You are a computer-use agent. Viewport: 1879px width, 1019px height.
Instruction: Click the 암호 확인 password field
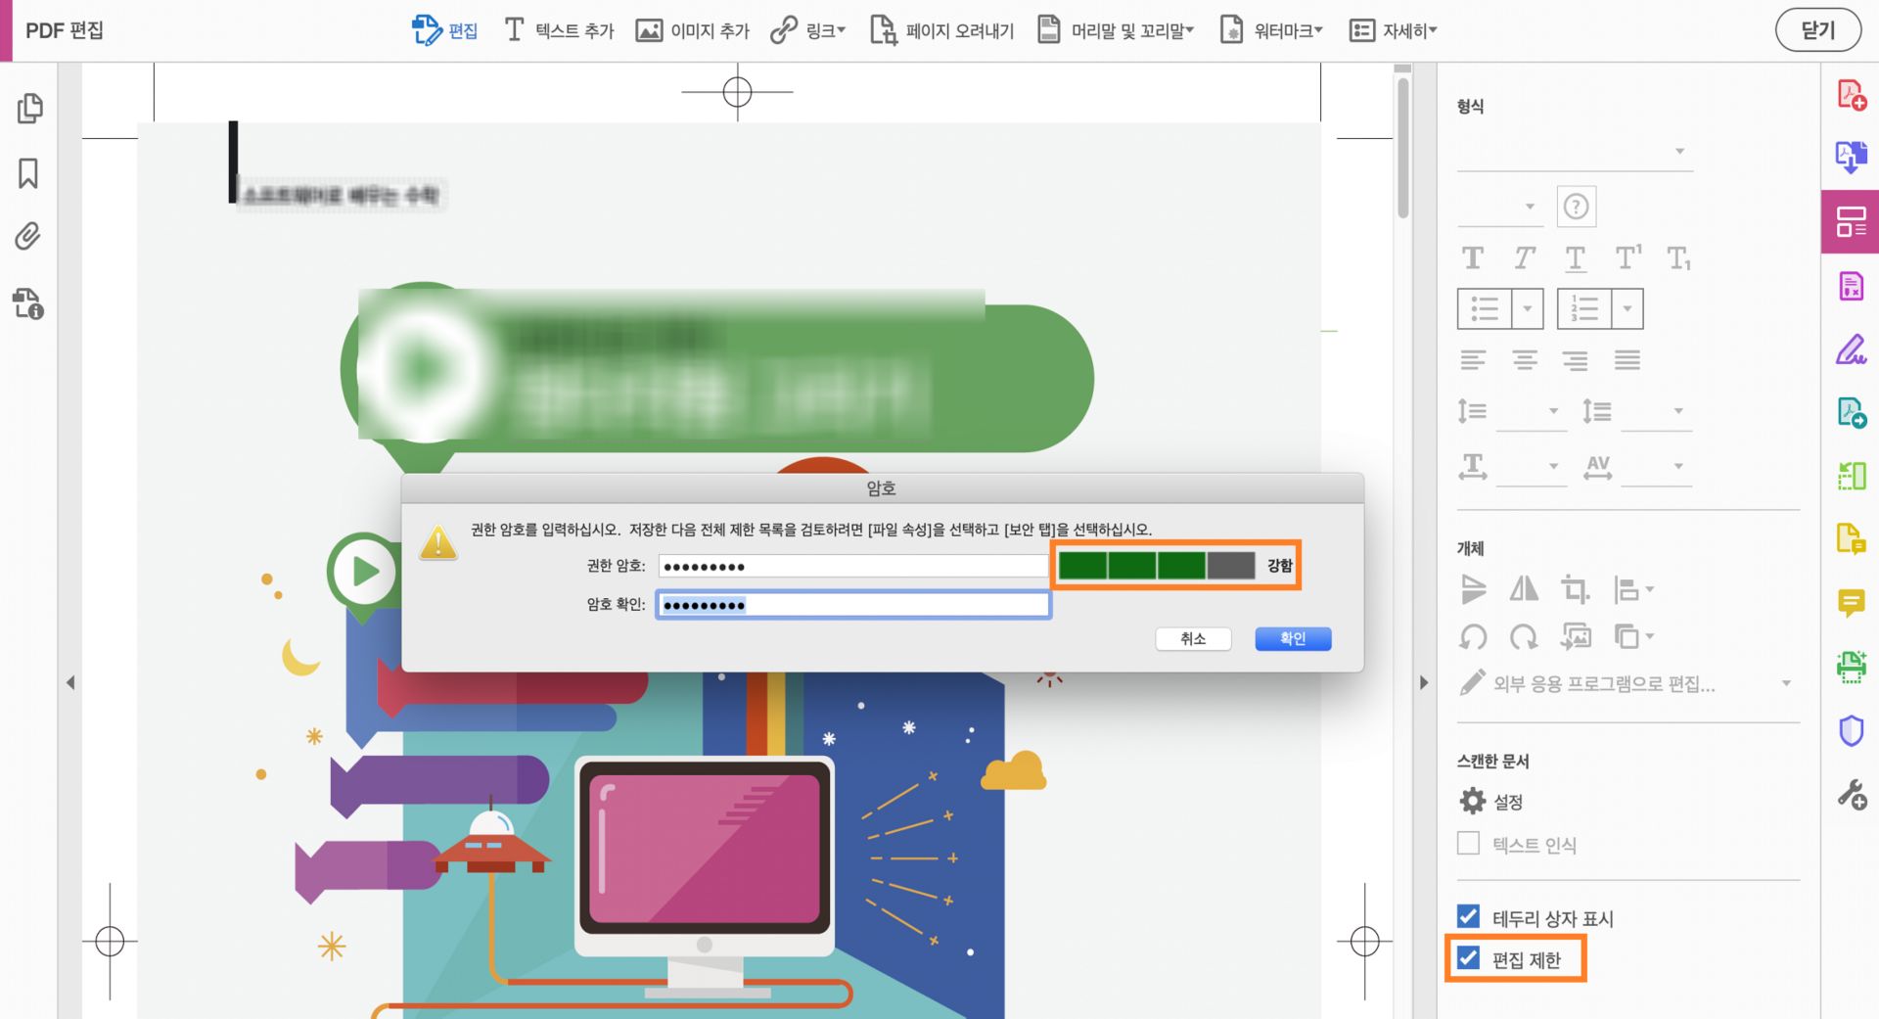[x=853, y=605]
